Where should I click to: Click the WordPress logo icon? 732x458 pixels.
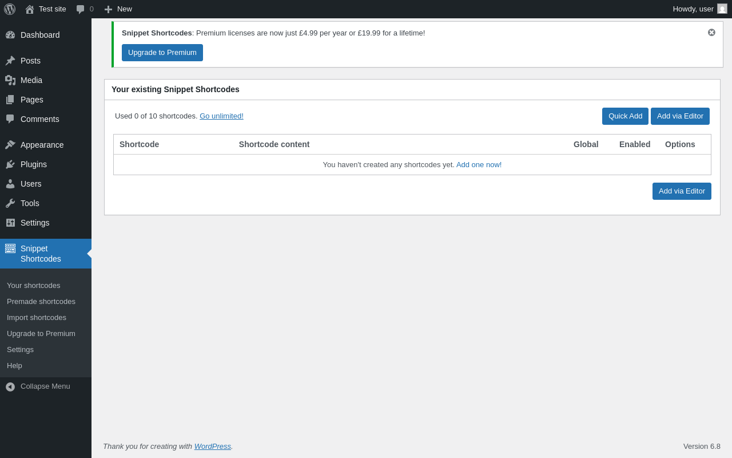point(10,9)
